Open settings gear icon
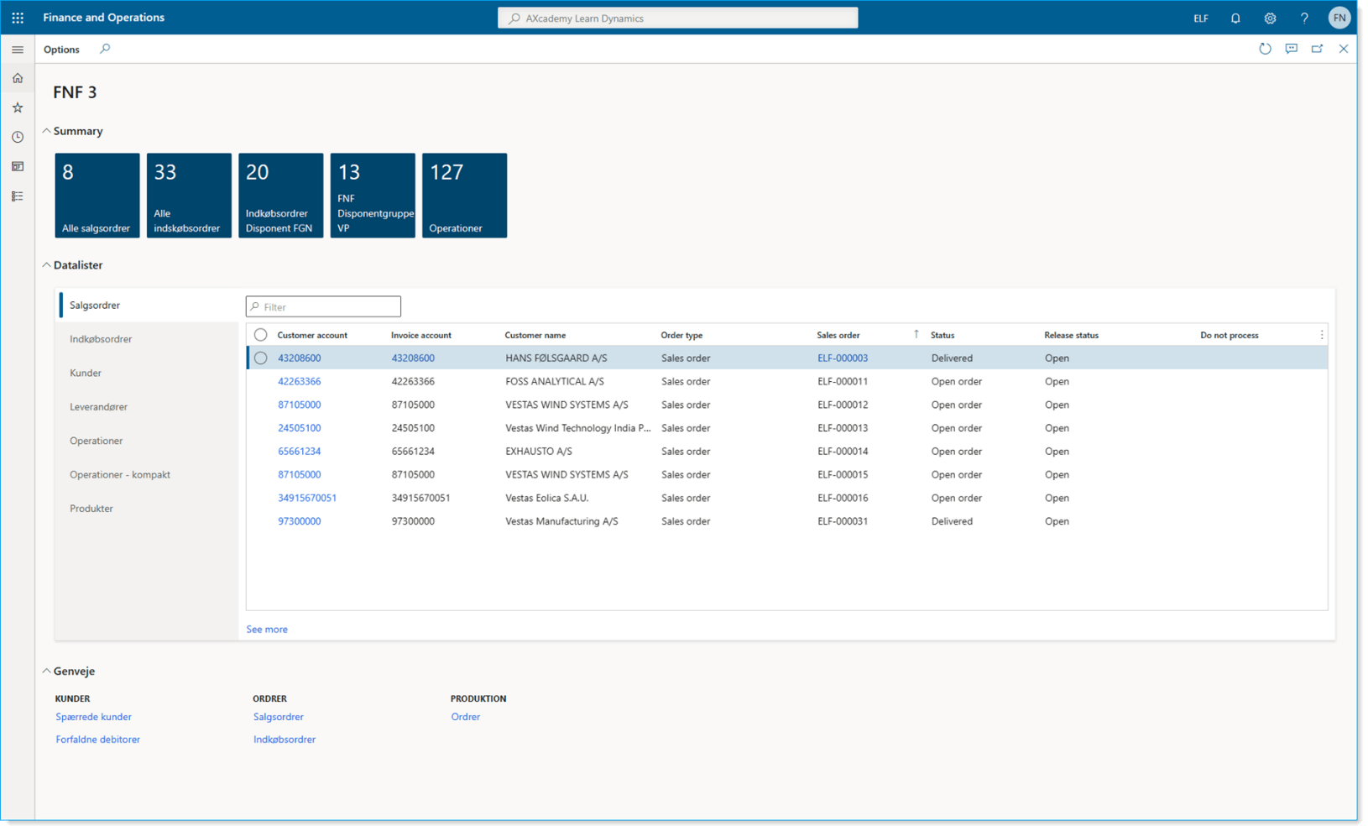The image size is (1368, 831). (1270, 18)
